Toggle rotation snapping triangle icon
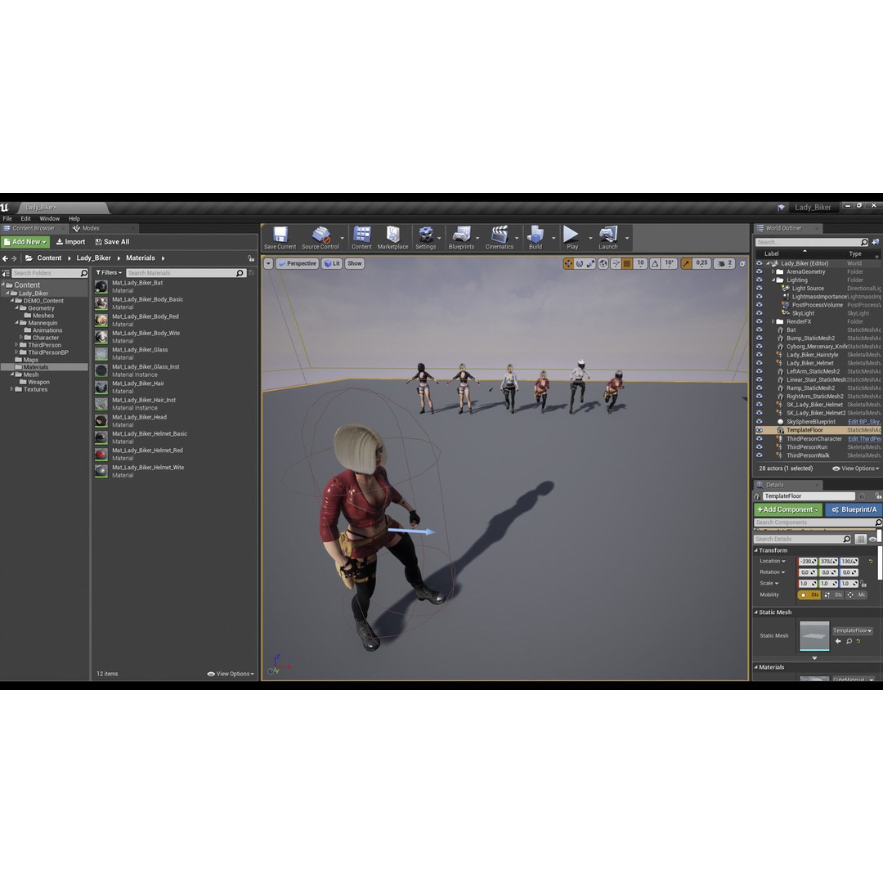This screenshot has width=883, height=883. (x=655, y=263)
